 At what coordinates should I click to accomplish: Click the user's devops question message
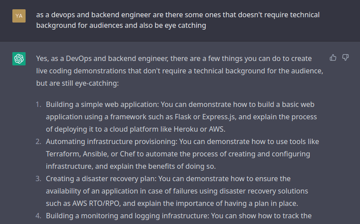click(x=178, y=20)
